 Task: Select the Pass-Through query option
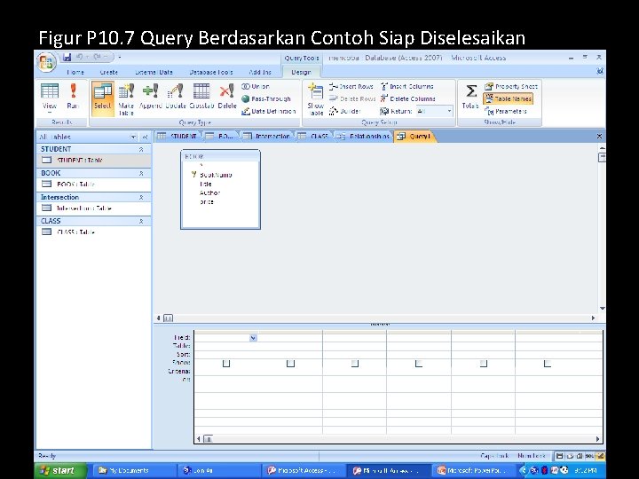tap(266, 98)
